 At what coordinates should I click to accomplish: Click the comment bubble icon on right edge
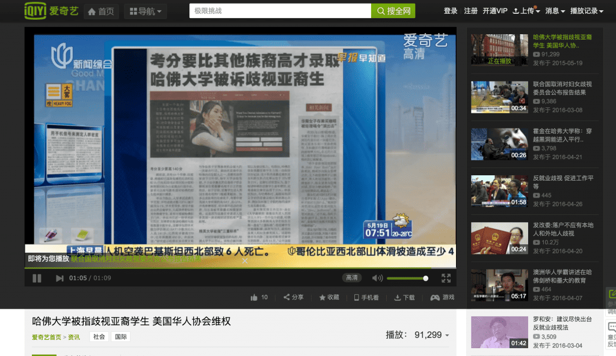point(612,327)
